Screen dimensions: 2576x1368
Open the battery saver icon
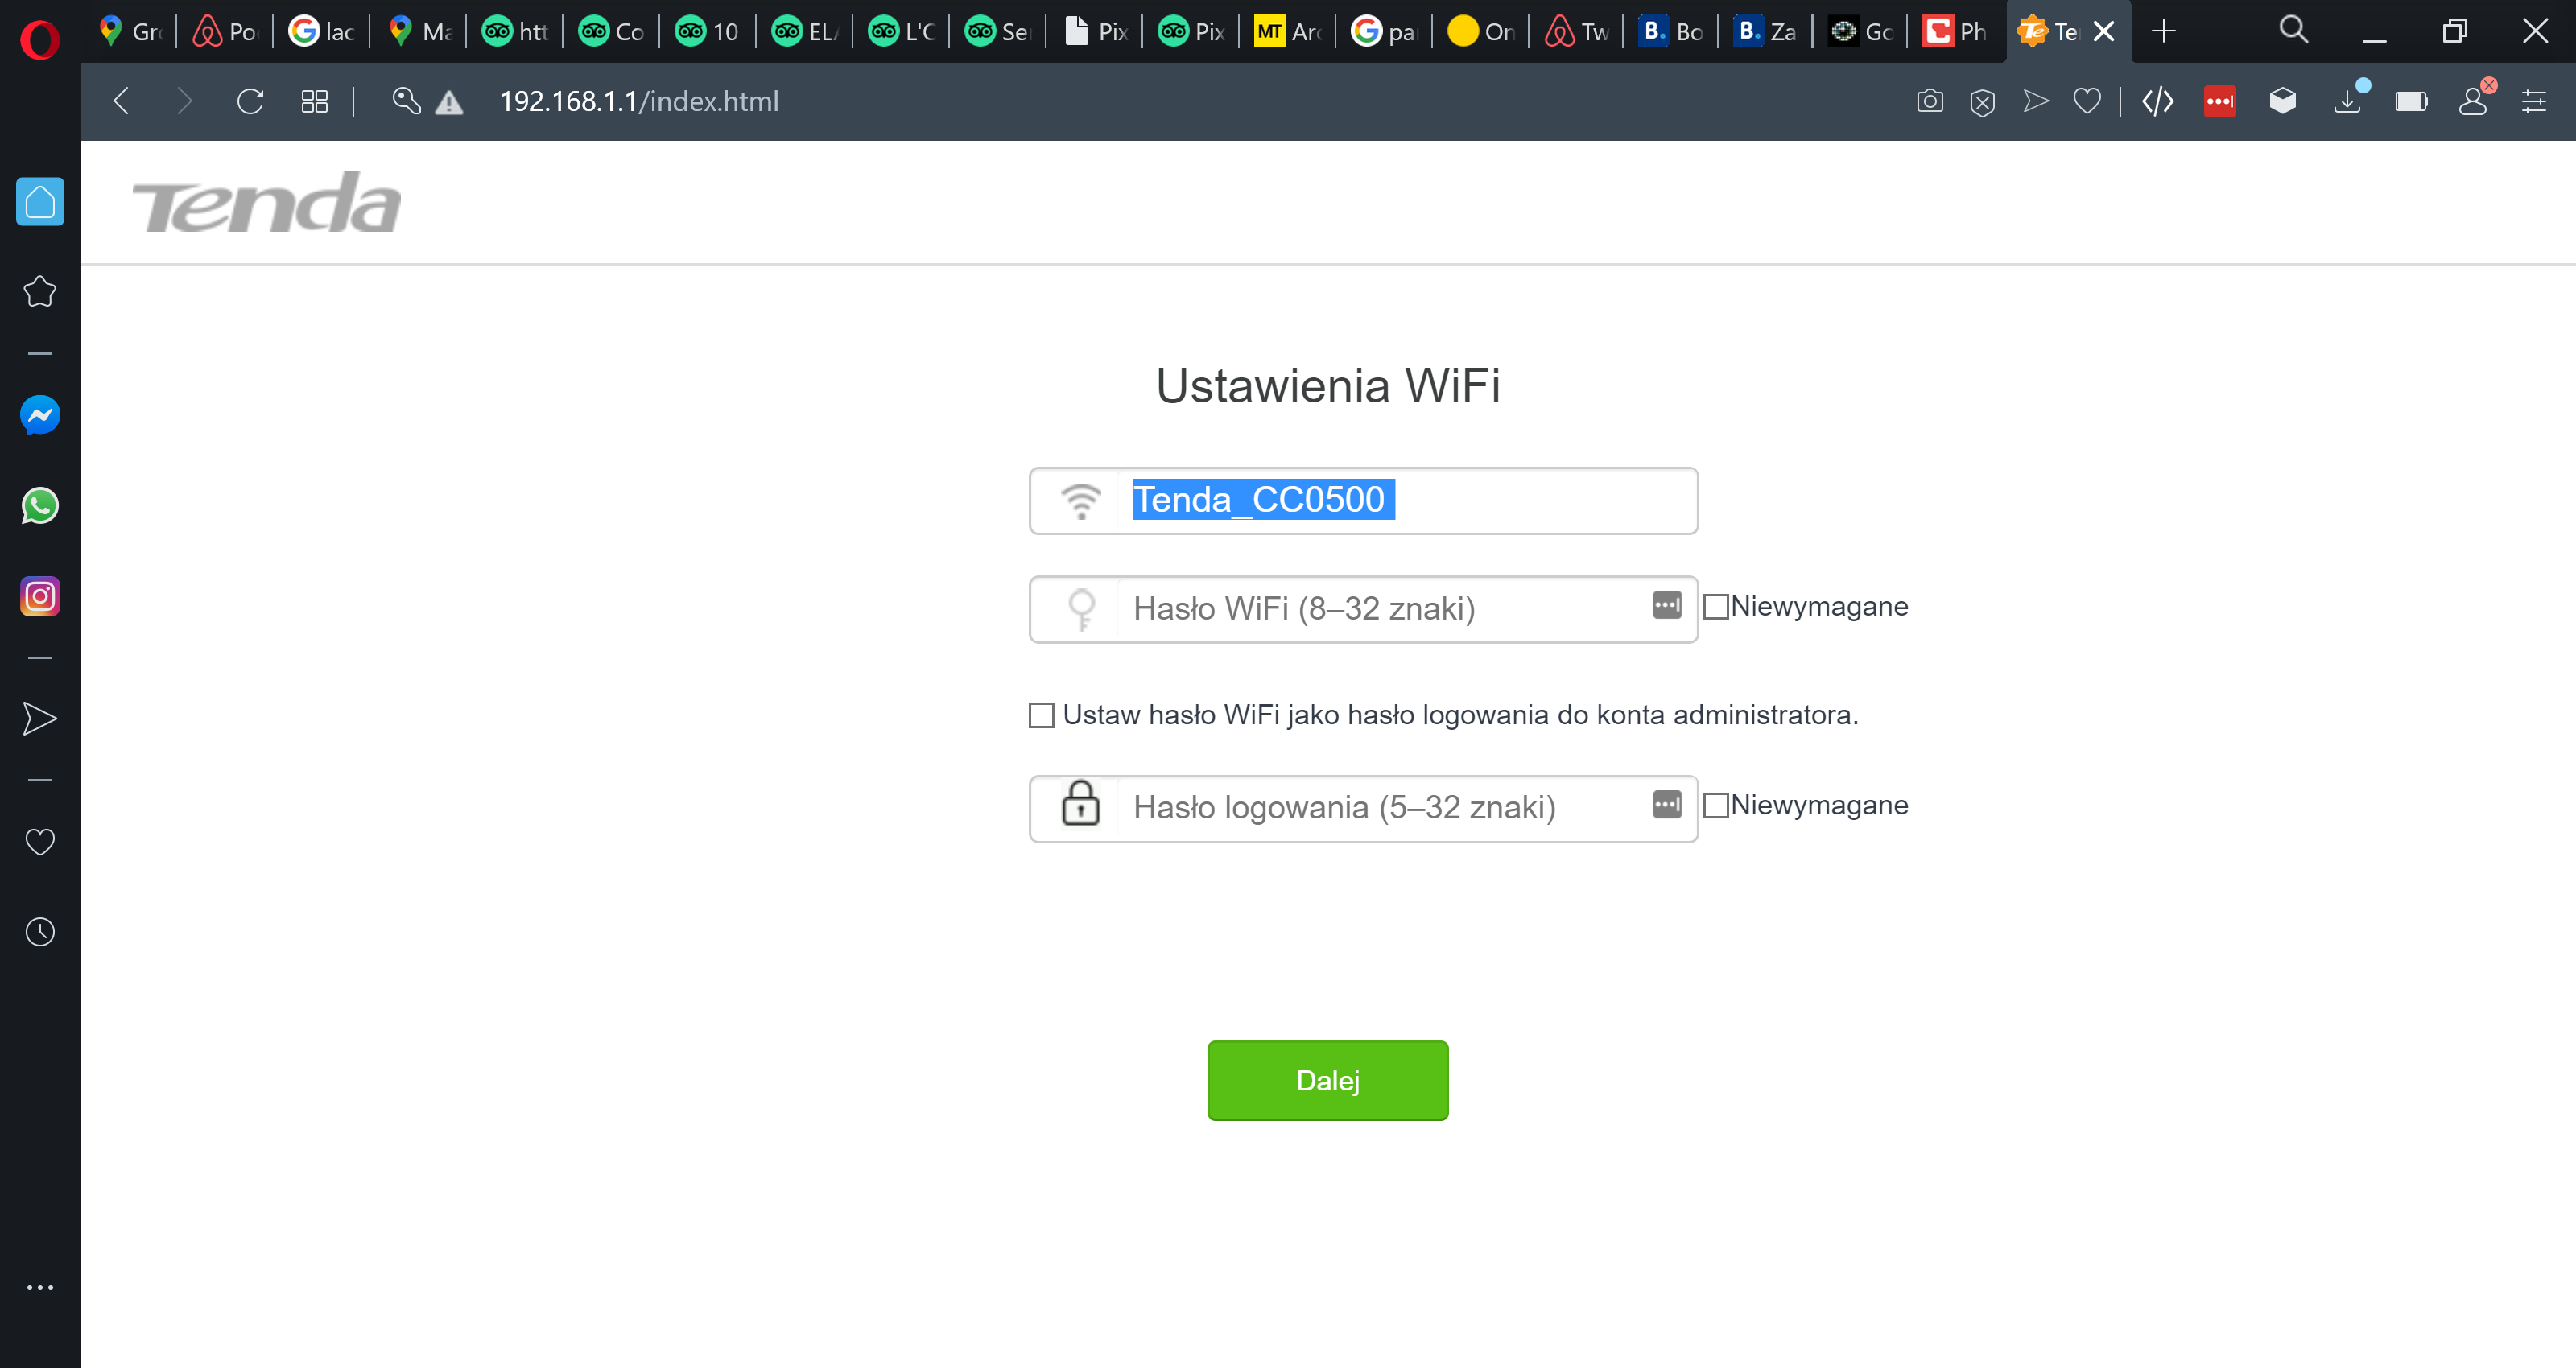[2411, 101]
